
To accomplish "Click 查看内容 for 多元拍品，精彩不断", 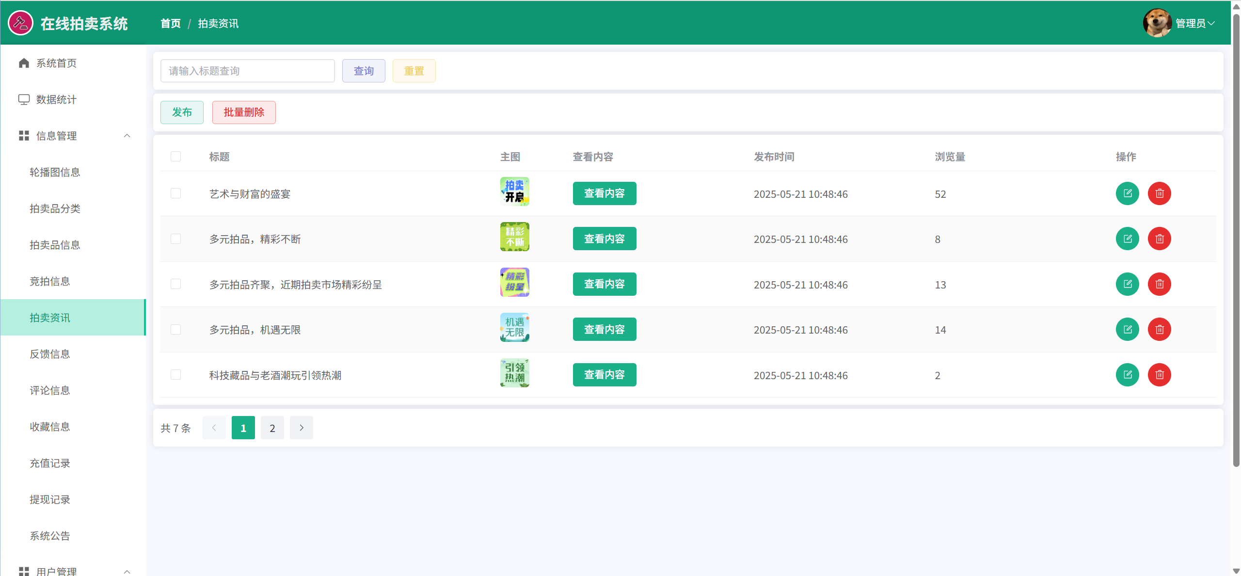I will [x=604, y=239].
